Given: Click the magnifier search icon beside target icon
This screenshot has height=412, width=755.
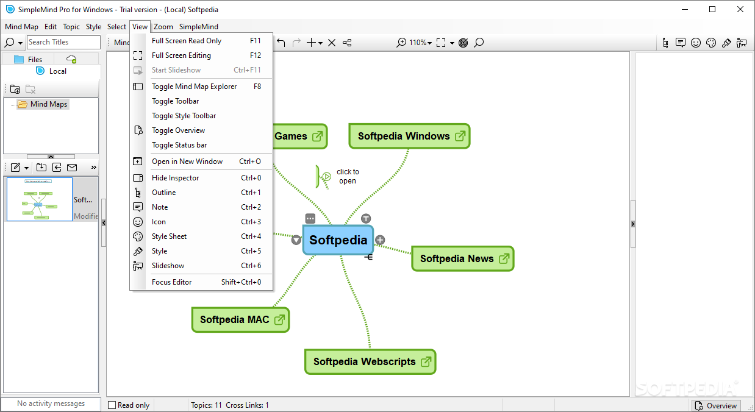Looking at the screenshot, I should coord(479,43).
